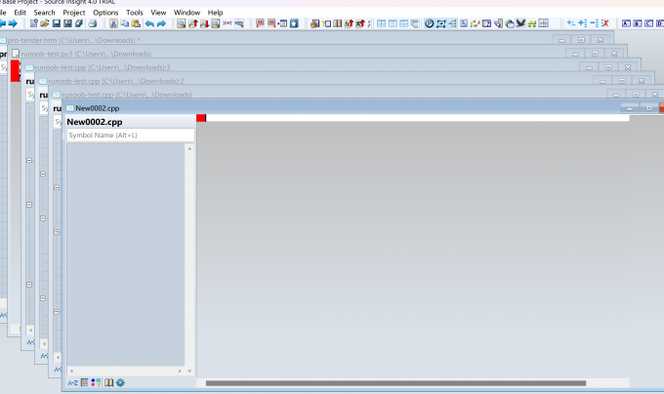This screenshot has height=394, width=664.
Task: Click the Save All stacked disks icon
Action: pyautogui.click(x=79, y=23)
